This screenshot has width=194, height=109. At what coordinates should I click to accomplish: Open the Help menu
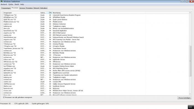tap(22, 4)
